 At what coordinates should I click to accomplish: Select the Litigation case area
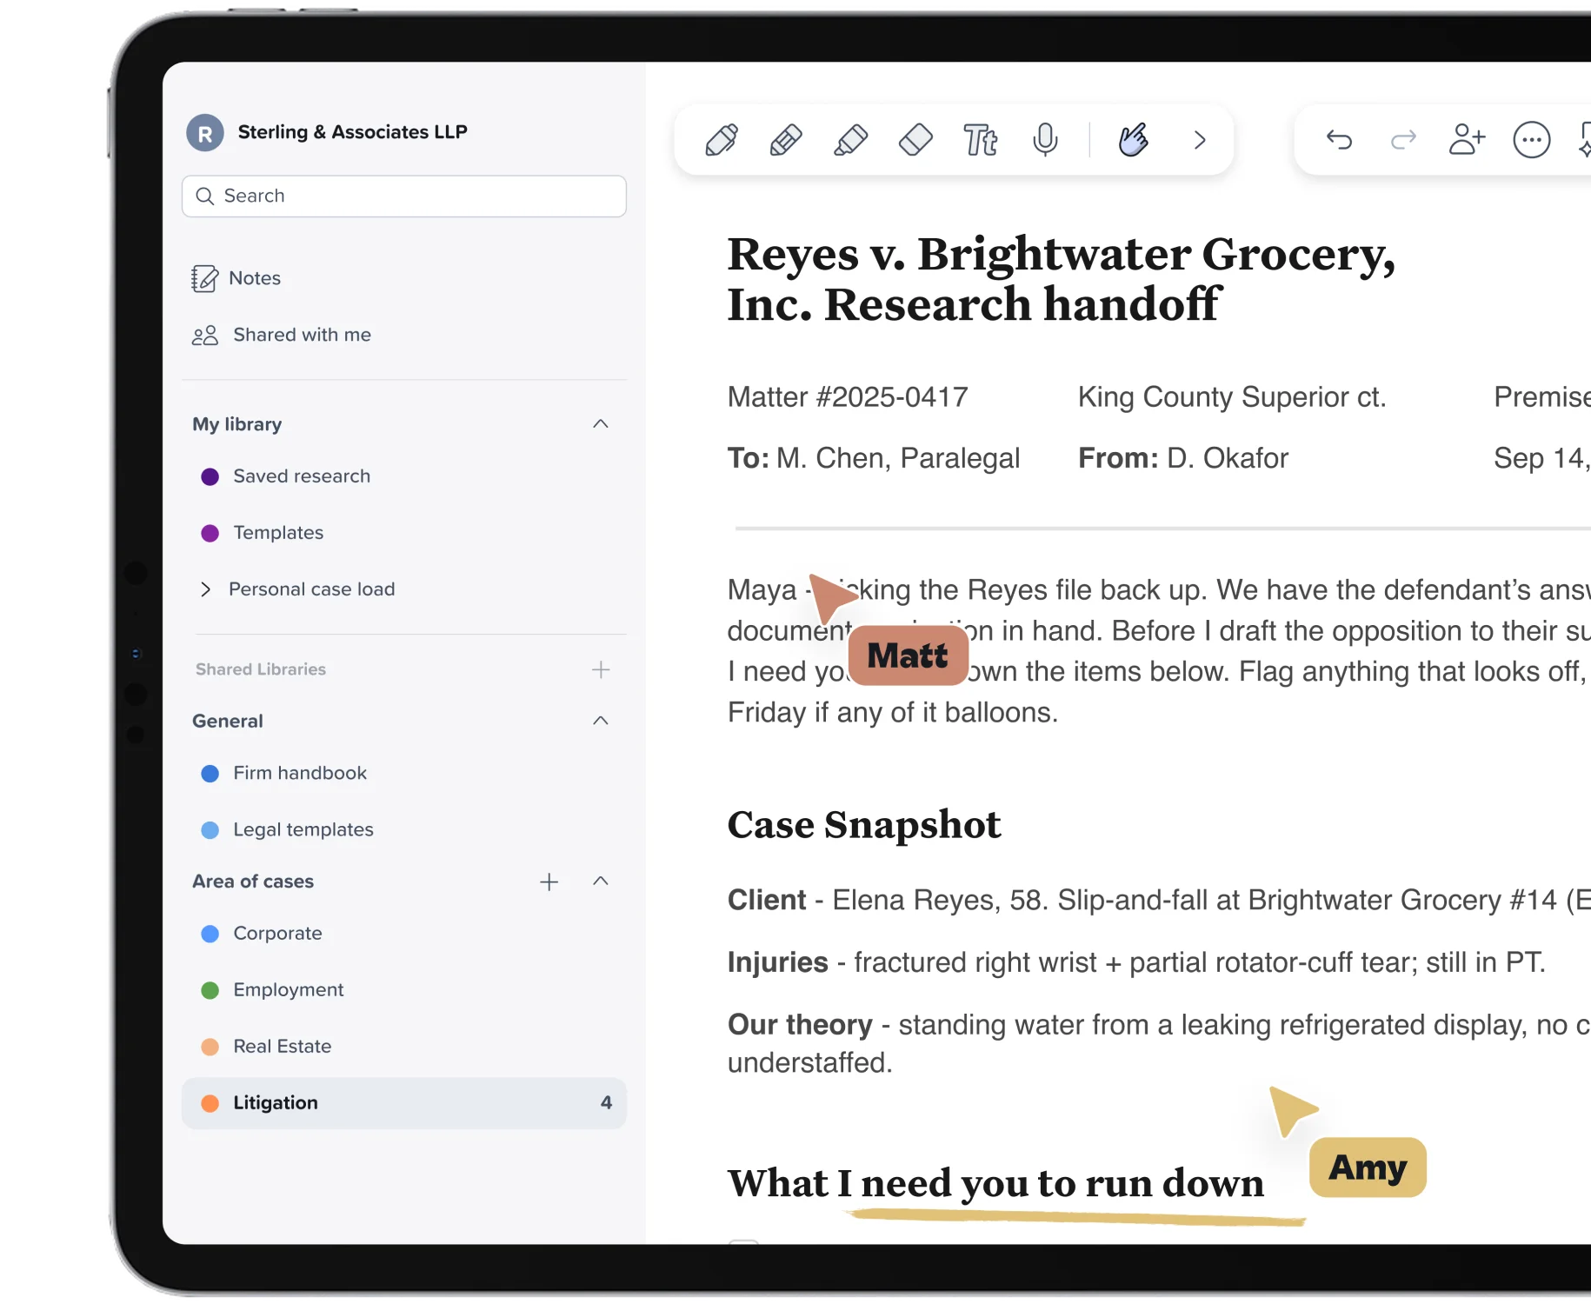[x=404, y=1103]
